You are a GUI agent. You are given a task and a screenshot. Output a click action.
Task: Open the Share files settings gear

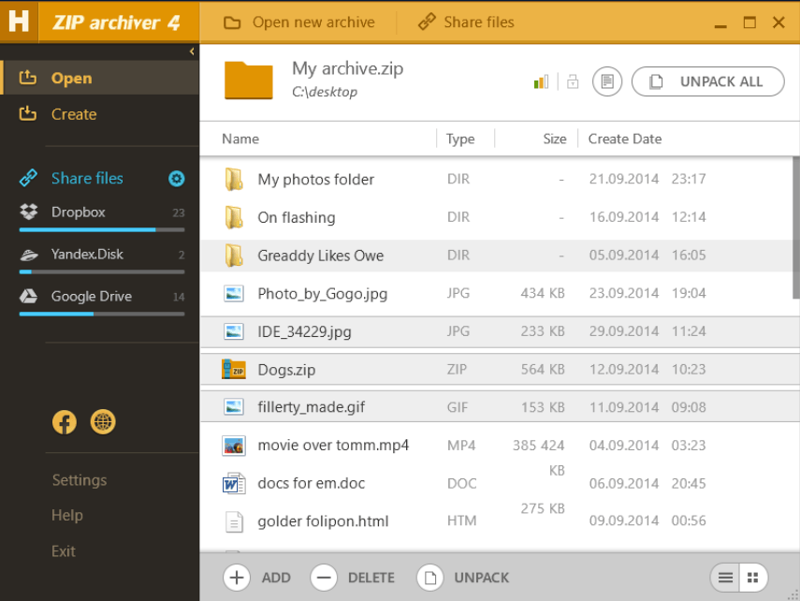tap(176, 178)
